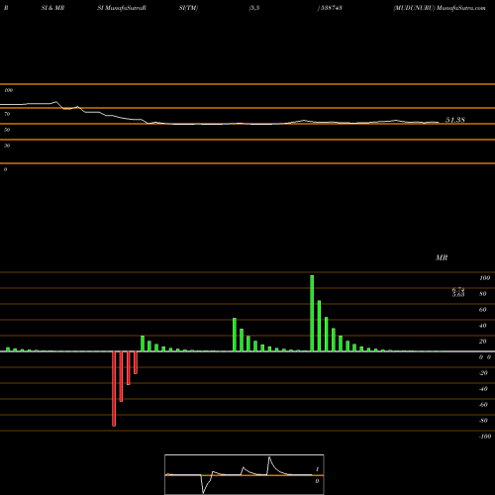Click the '(MUDUNURU) MunafaSutra.com' title text
Screen dimensions: 495x495
point(440,8)
